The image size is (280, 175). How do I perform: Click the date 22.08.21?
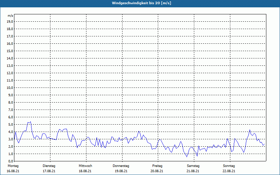pos(229,171)
